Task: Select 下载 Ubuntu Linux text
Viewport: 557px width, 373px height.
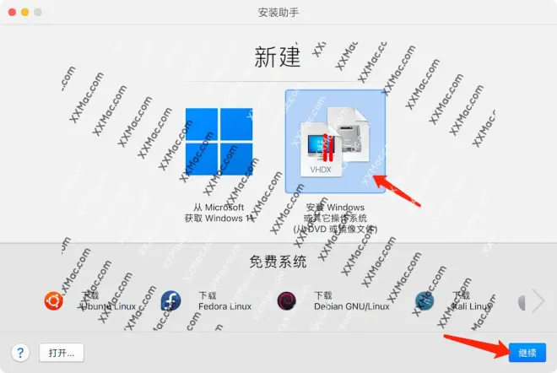Action: coord(108,301)
